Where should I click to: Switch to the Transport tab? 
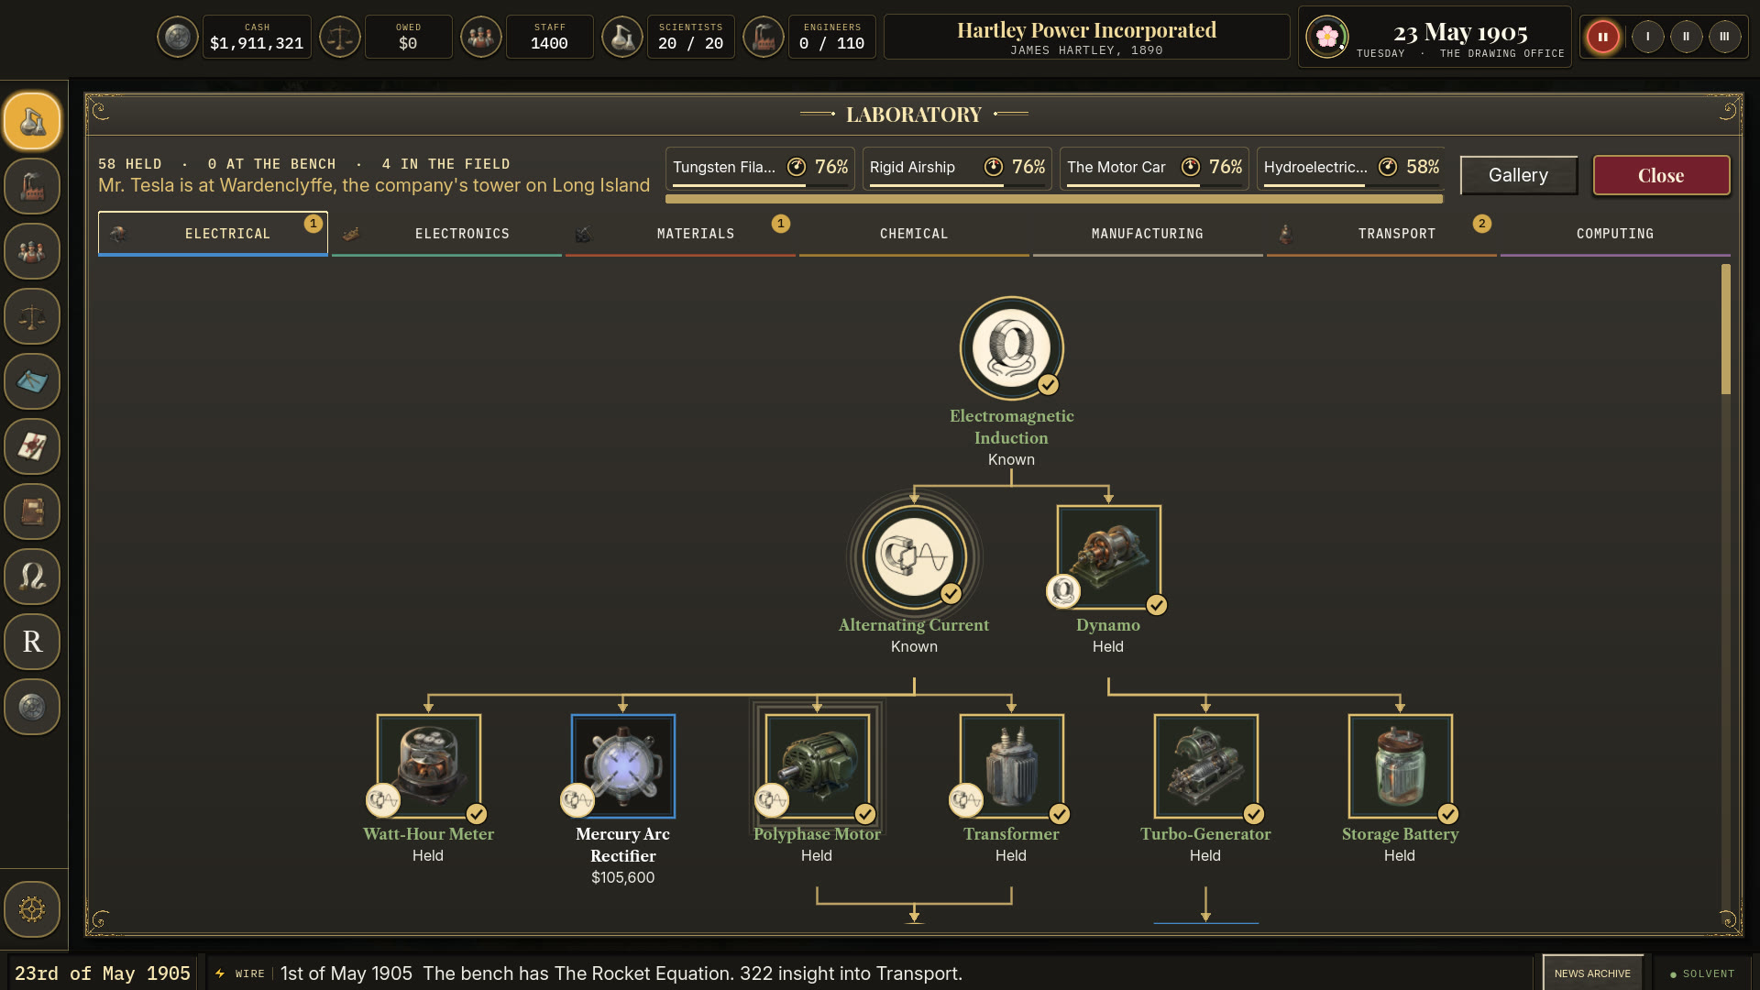point(1381,234)
